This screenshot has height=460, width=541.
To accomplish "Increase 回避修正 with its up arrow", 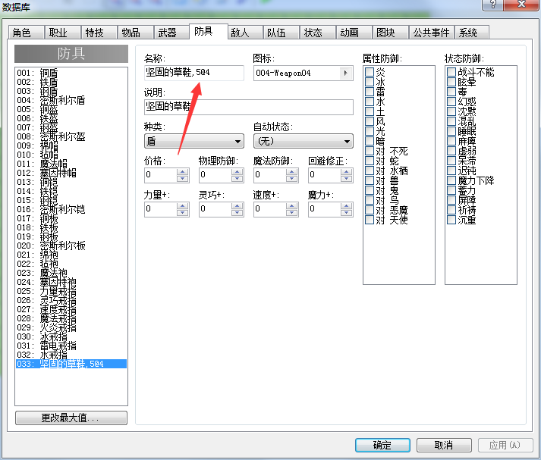I will pos(347,171).
